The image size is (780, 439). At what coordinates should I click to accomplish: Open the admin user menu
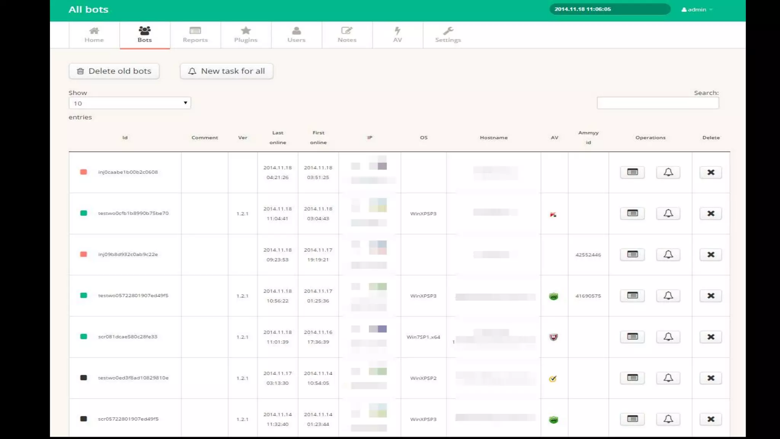click(697, 10)
